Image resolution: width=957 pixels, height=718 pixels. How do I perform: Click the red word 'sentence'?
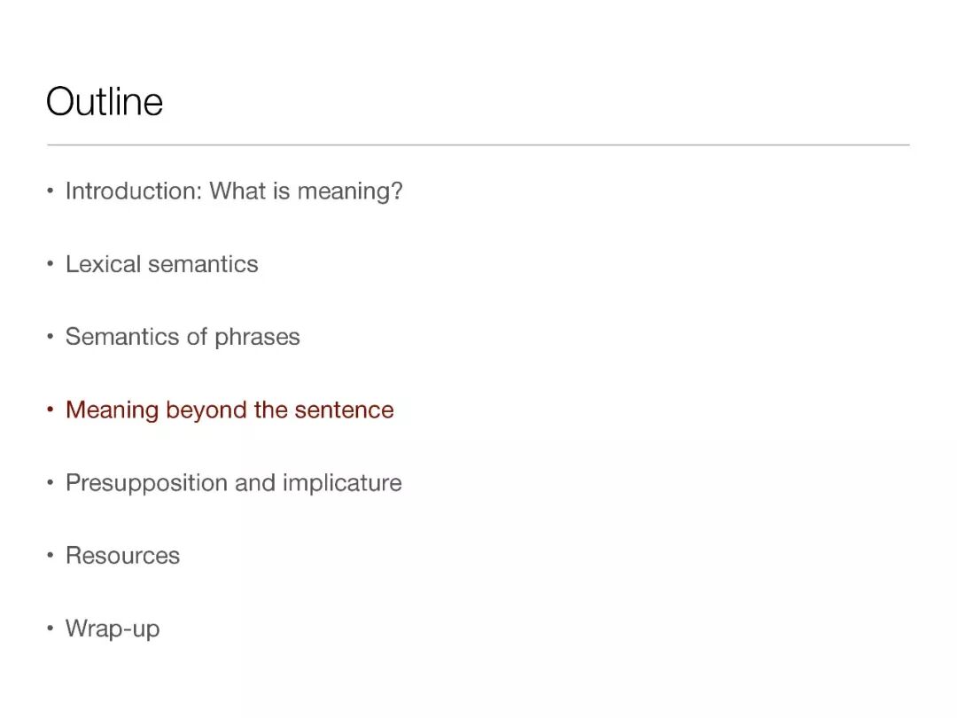(344, 410)
